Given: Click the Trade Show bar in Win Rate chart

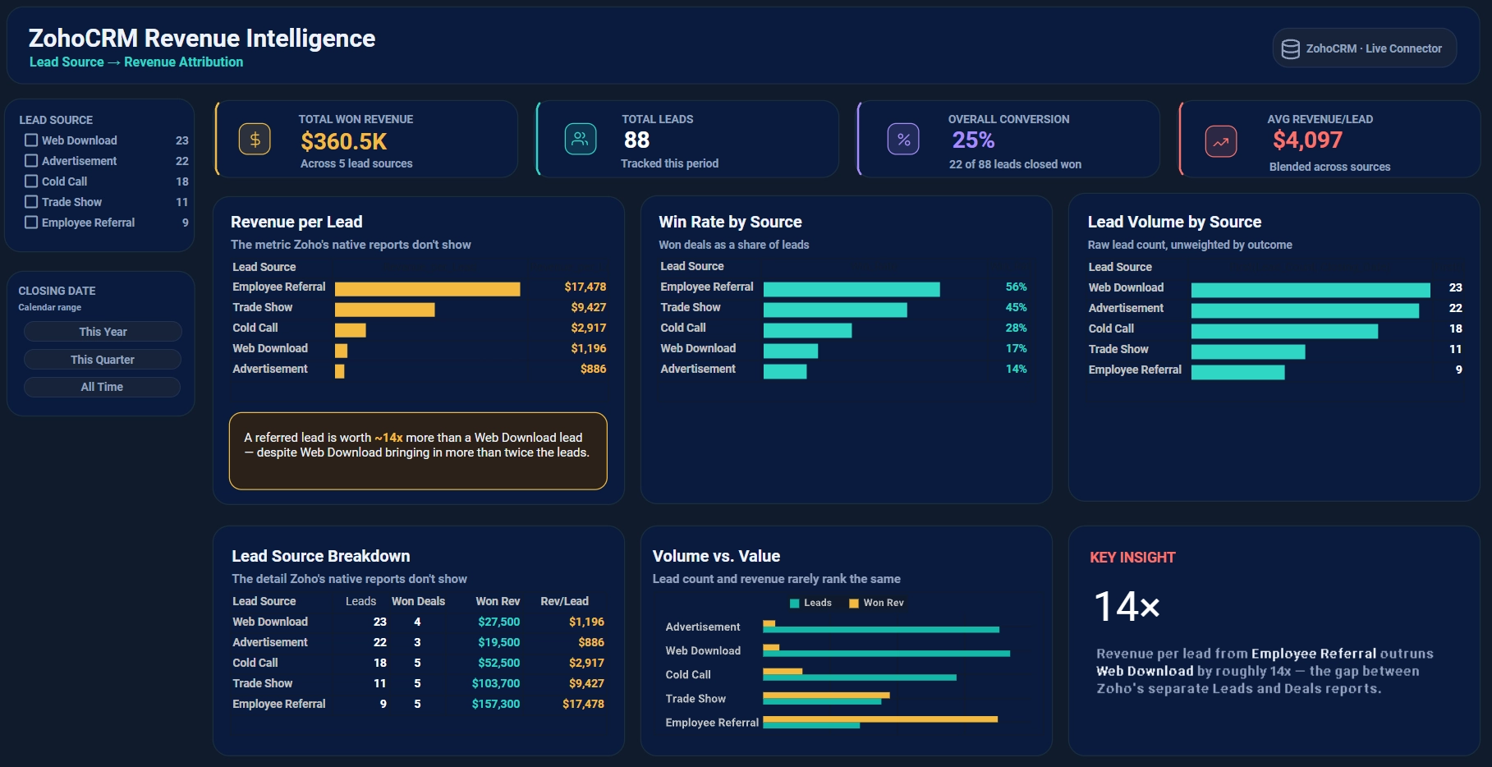Looking at the screenshot, I should point(835,309).
